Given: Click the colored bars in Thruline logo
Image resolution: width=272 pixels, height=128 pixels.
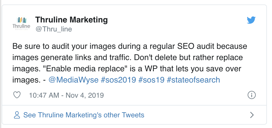Looking at the screenshot, I should pos(21,20).
